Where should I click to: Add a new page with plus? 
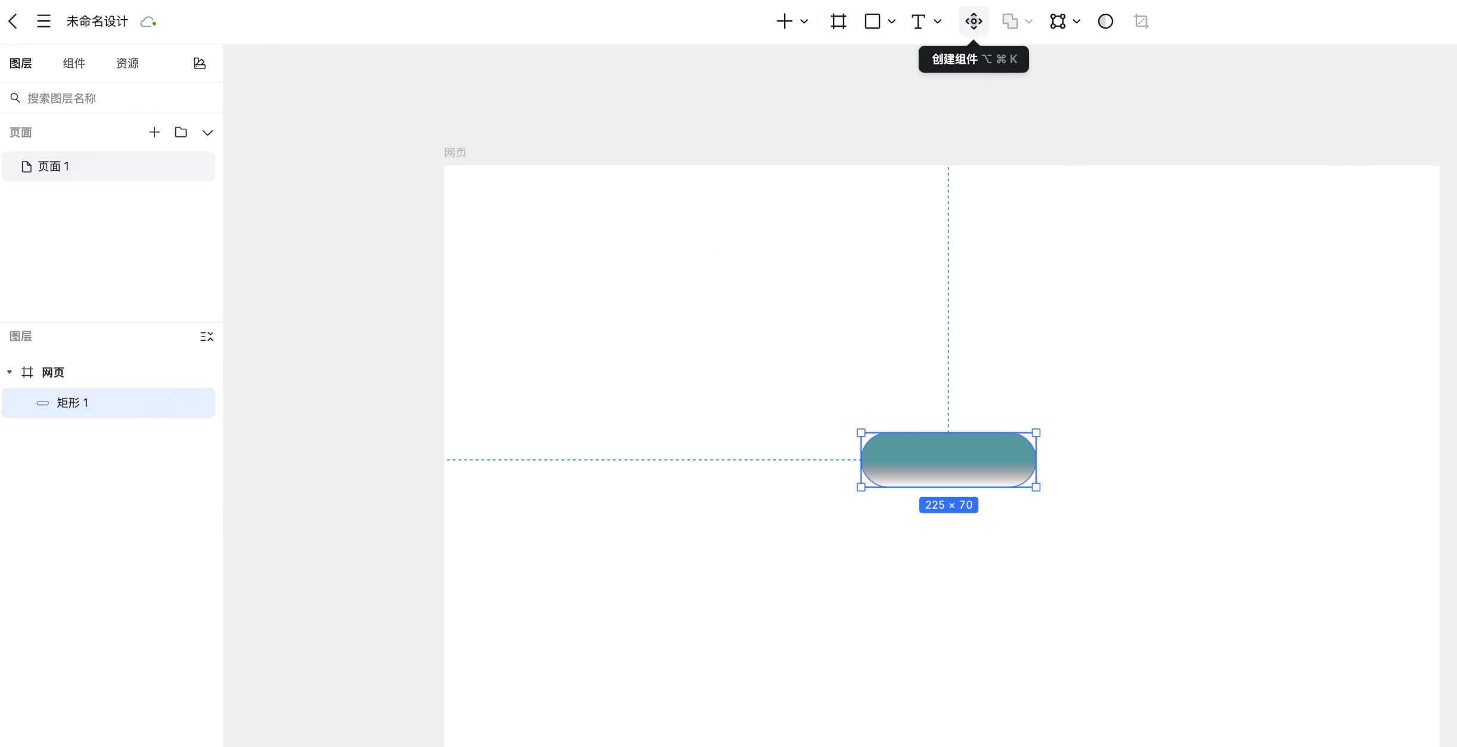pos(154,132)
